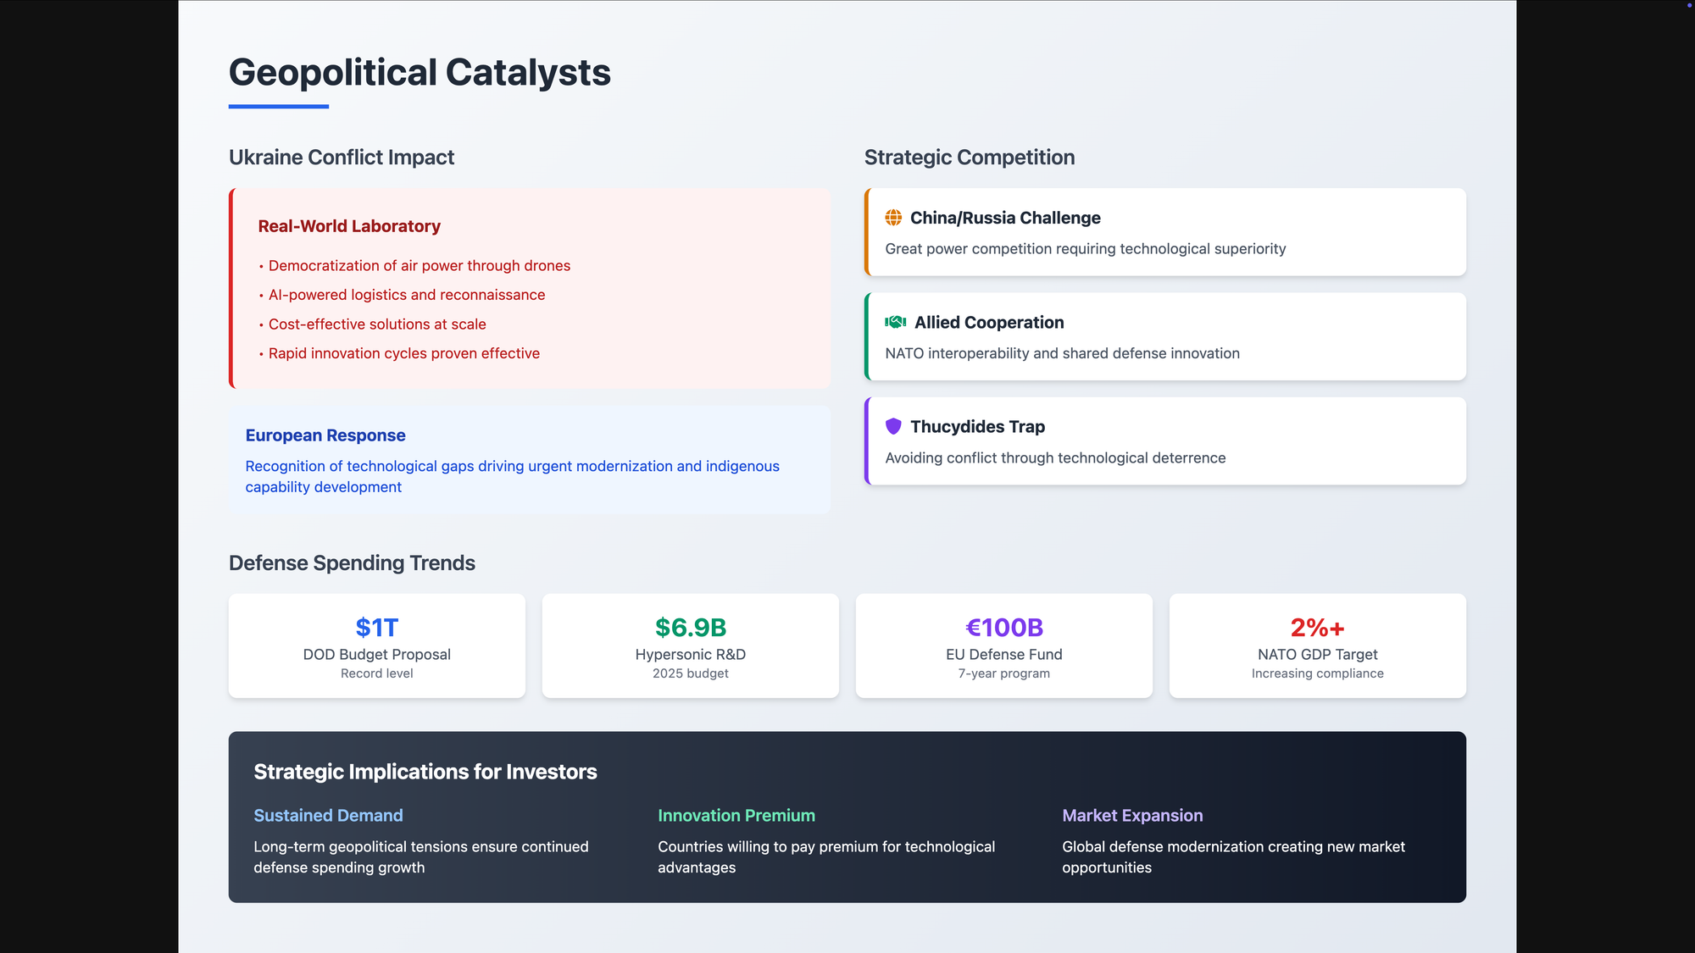This screenshot has height=953, width=1695.
Task: Click the blue underline bar below the title
Action: [x=278, y=107]
